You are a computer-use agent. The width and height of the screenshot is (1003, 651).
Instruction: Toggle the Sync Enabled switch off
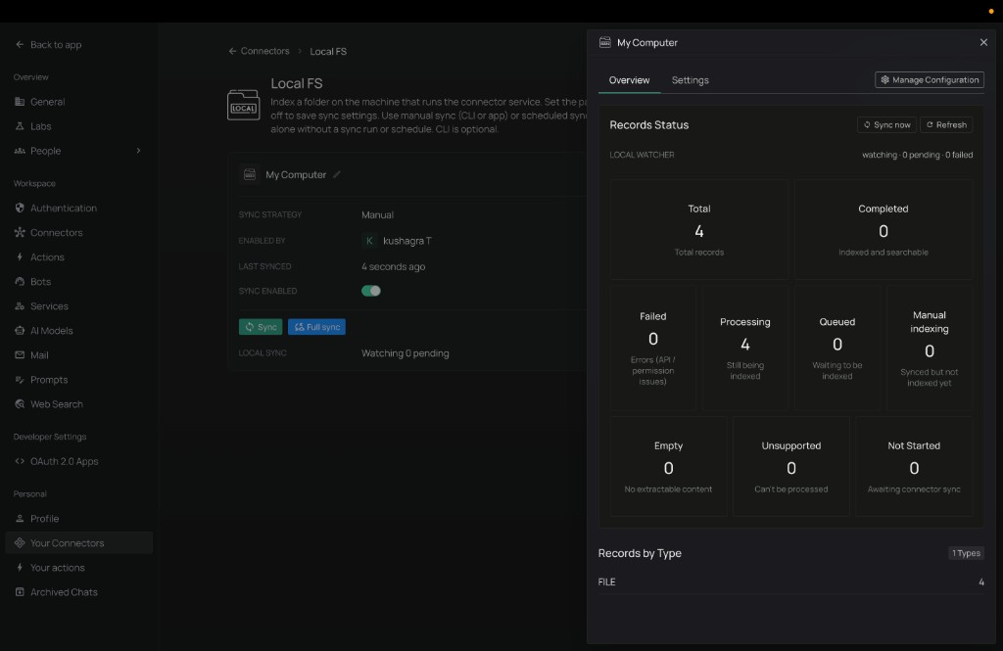coord(371,291)
